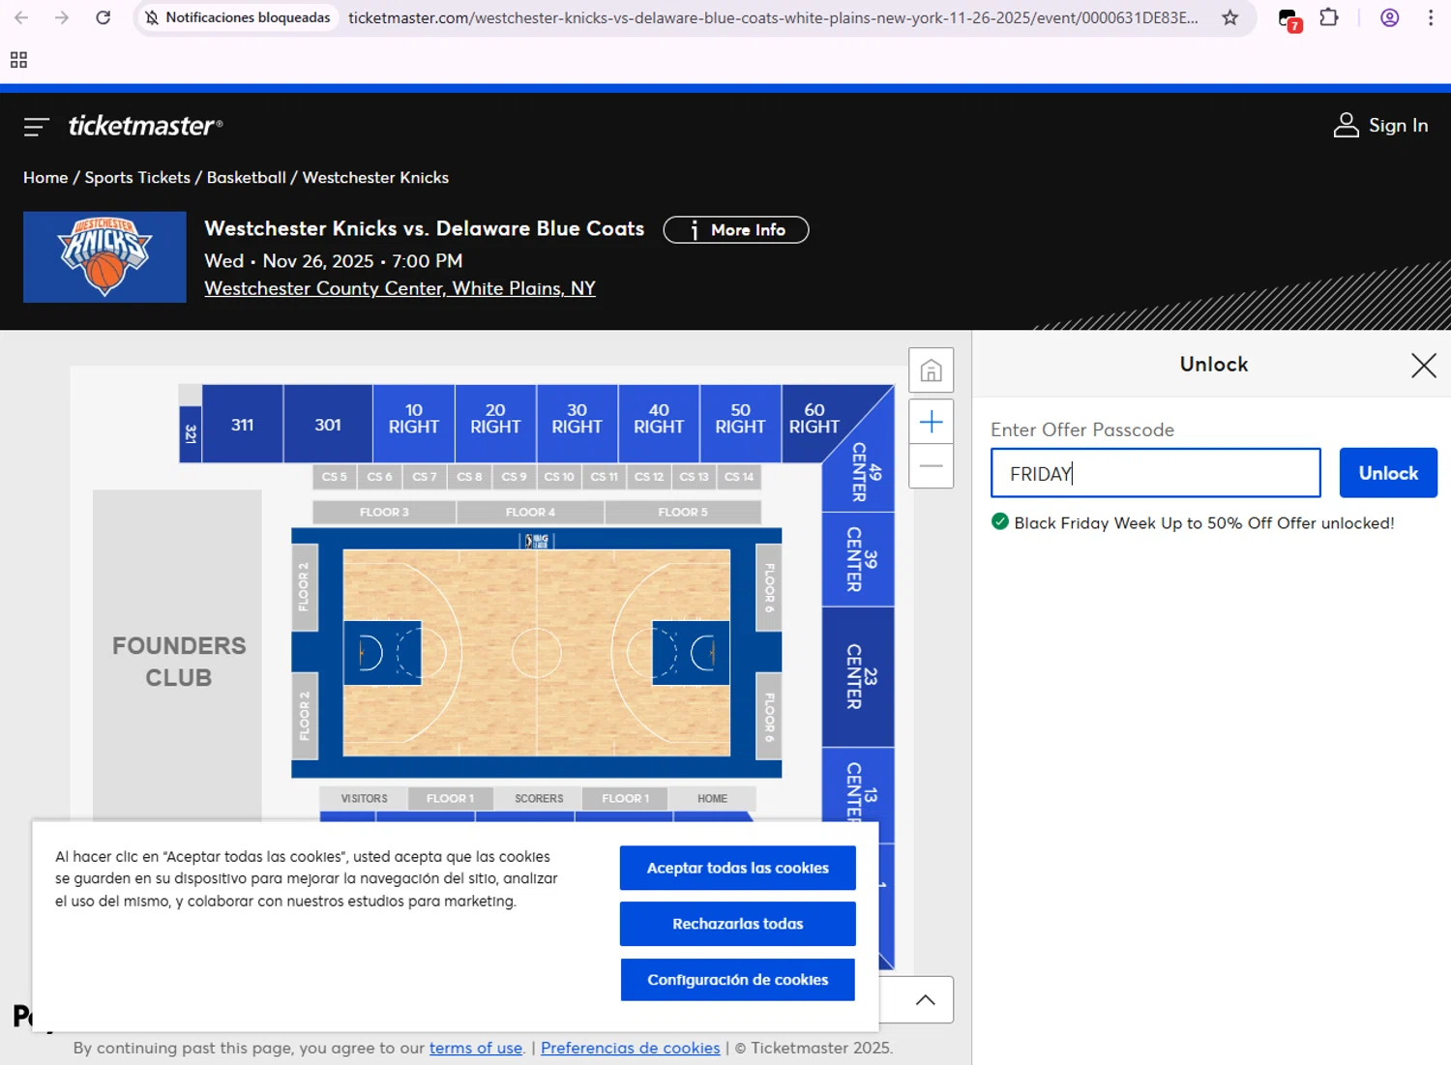Go to Home breadcrumb
This screenshot has width=1451, height=1065.
pyautogui.click(x=45, y=178)
